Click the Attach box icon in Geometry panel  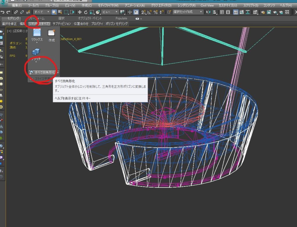click(36, 52)
